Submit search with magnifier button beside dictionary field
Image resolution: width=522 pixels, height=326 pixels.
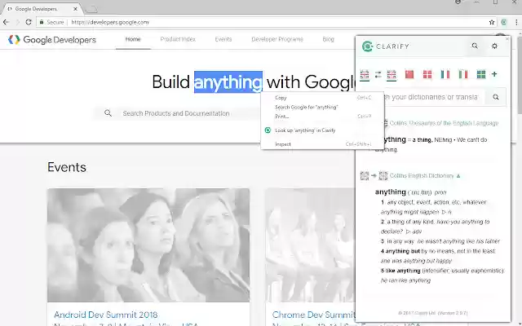(x=496, y=97)
